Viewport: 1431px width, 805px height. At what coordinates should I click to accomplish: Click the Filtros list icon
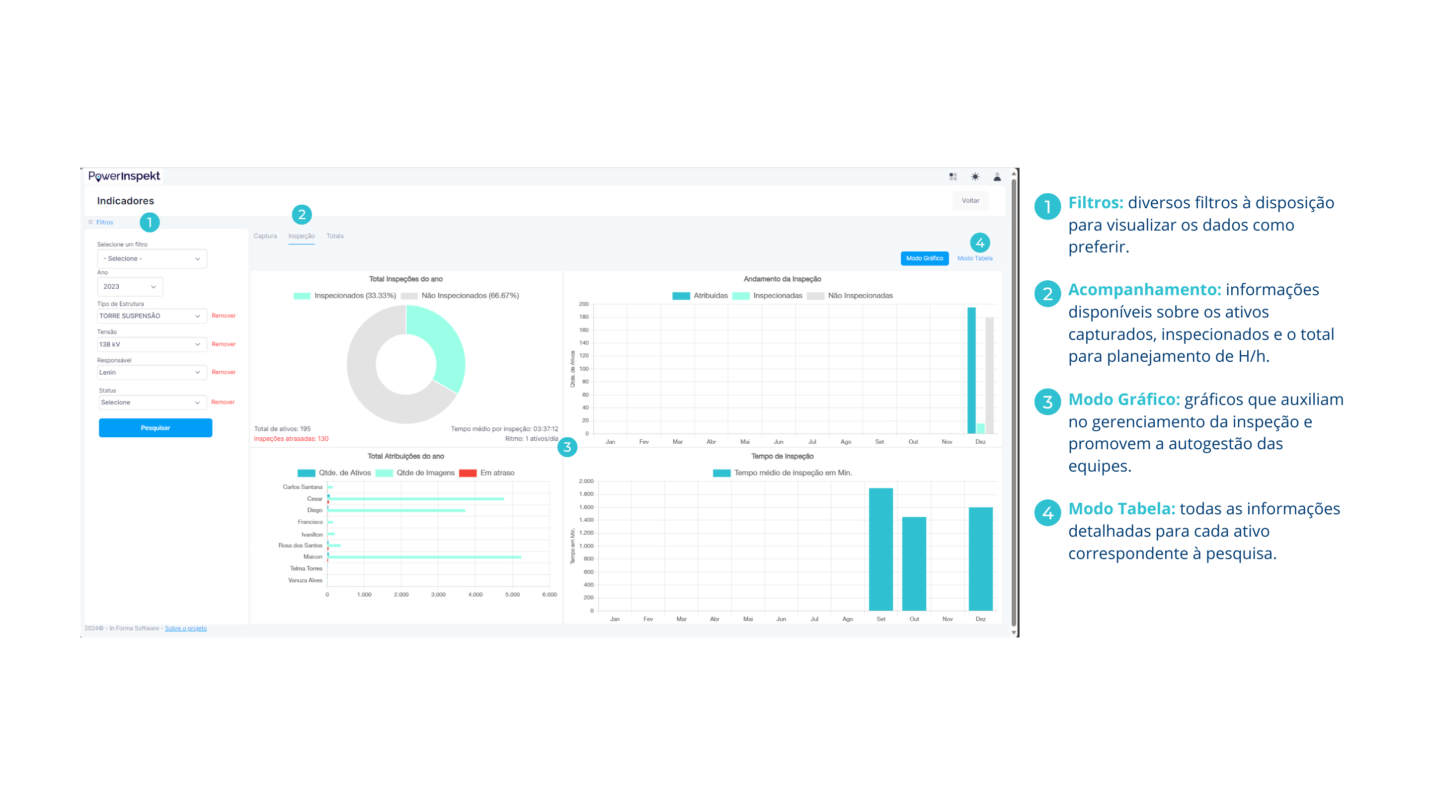pyautogui.click(x=90, y=222)
